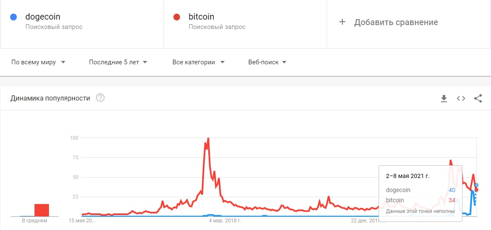Image resolution: width=491 pixels, height=230 pixels.
Task: Click Добавить сравнение text
Action: pyautogui.click(x=396, y=22)
